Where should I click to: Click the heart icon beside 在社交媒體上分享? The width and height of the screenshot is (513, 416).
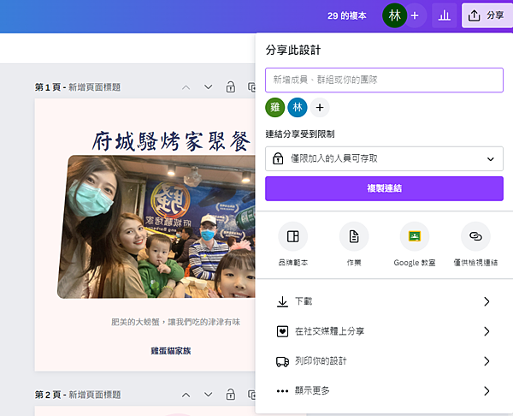(283, 331)
